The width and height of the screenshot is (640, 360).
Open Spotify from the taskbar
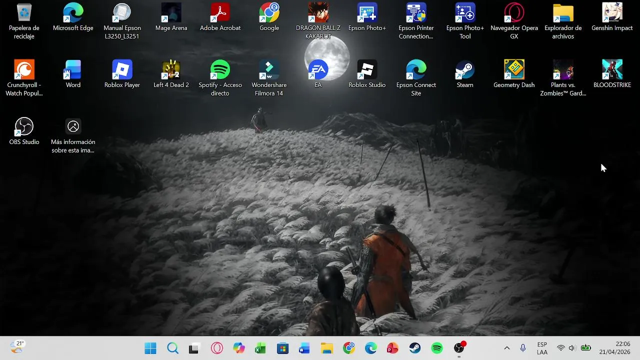pos(437,348)
